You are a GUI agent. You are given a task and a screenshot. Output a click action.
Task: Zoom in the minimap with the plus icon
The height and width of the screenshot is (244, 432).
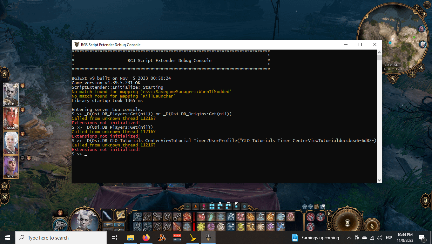pos(416,8)
